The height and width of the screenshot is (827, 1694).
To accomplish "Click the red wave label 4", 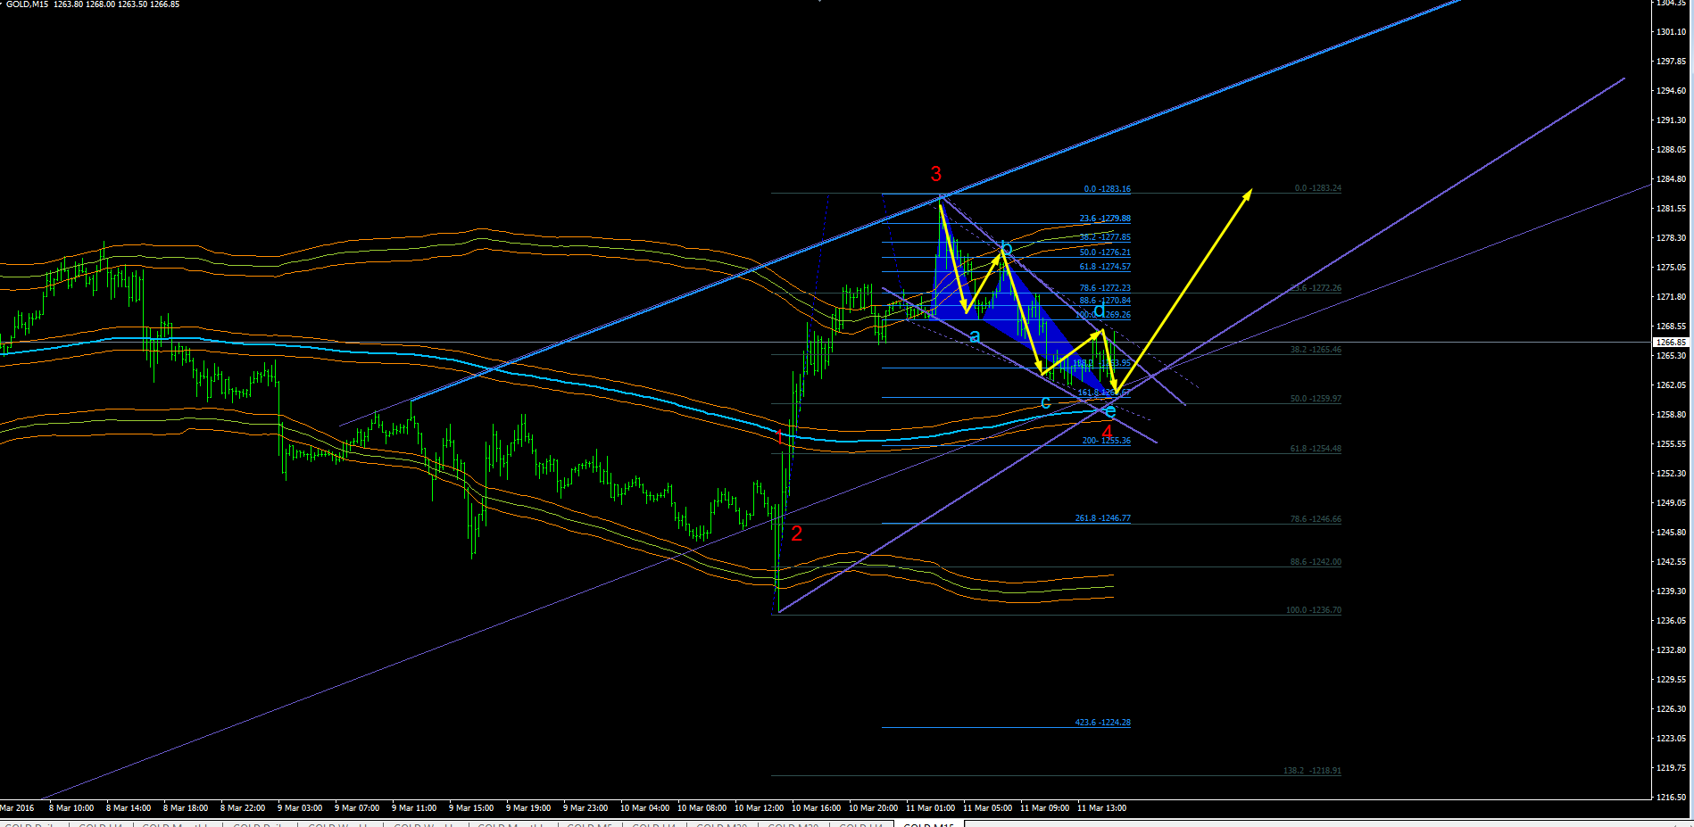I will coord(1107,432).
